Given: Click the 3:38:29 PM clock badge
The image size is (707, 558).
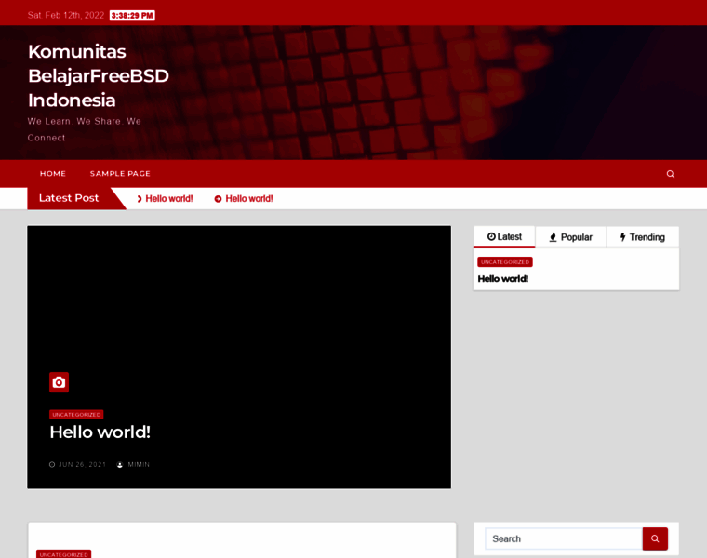Looking at the screenshot, I should coord(132,15).
